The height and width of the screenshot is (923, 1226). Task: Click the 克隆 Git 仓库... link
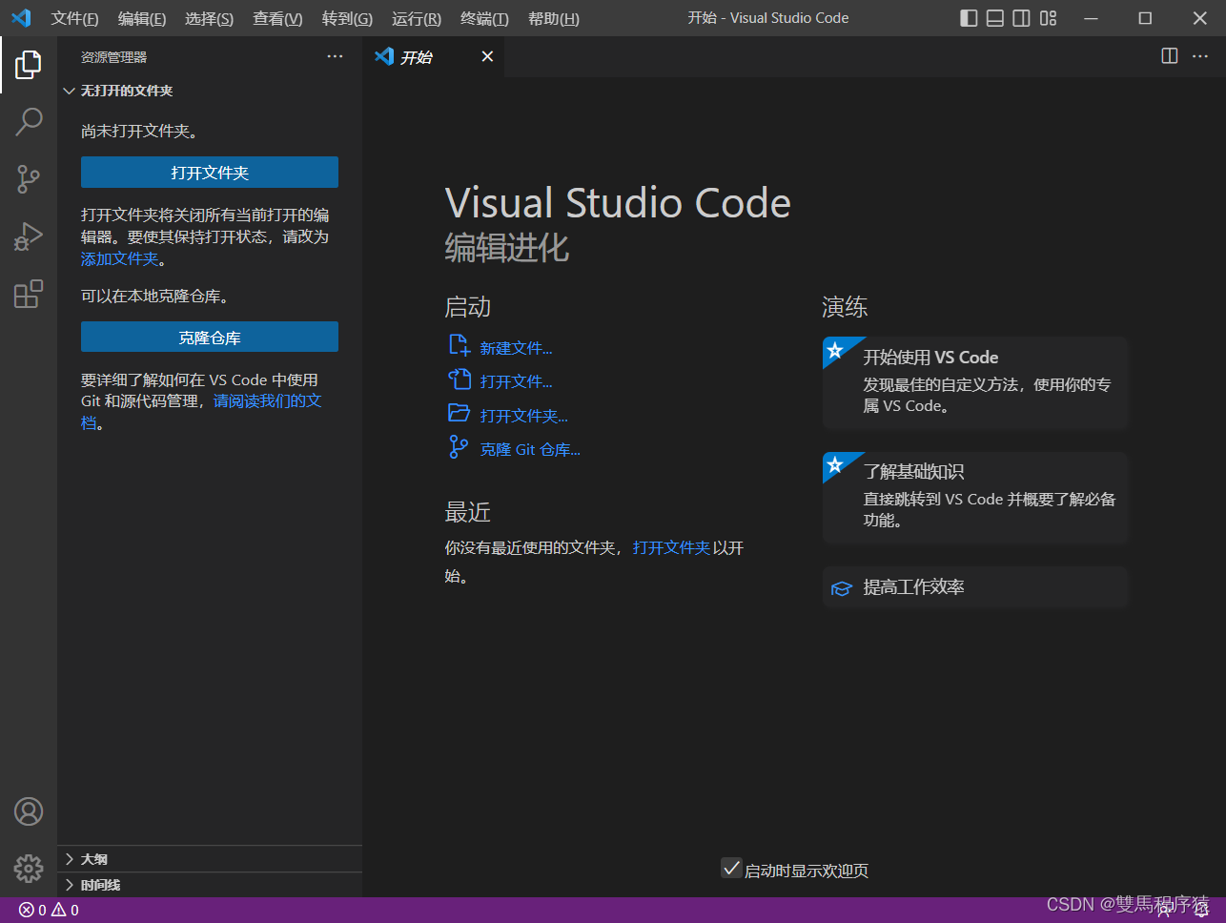pyautogui.click(x=529, y=449)
